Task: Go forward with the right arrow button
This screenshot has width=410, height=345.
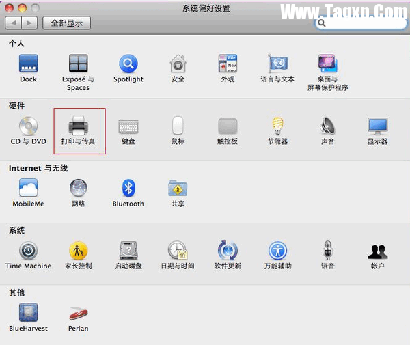Action: 29,23
